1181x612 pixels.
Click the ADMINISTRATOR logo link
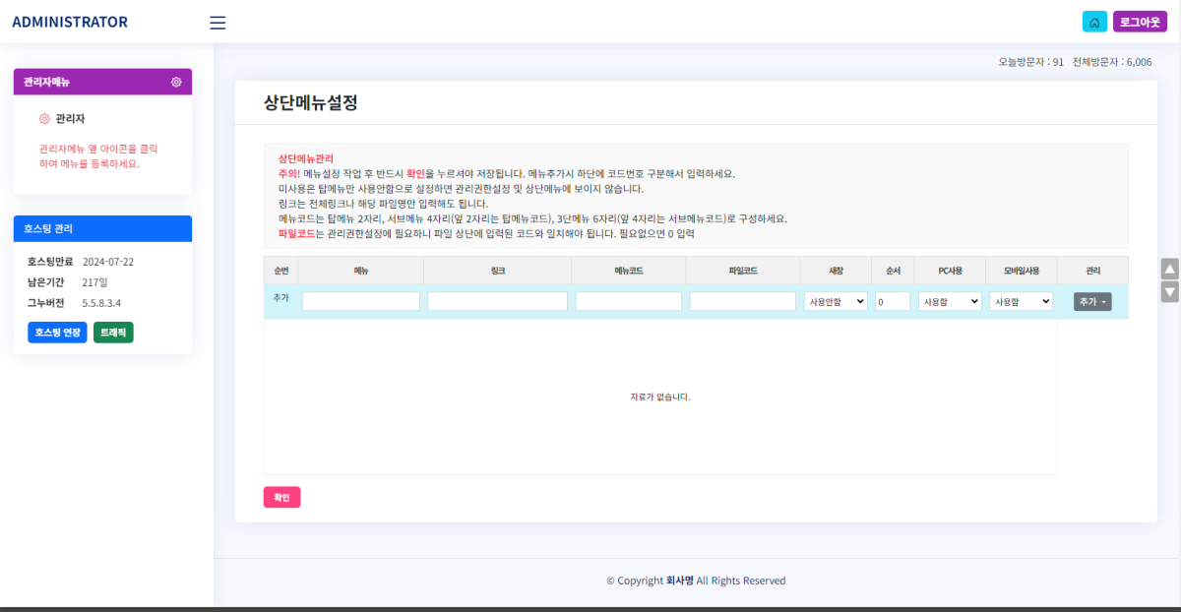pyautogui.click(x=70, y=22)
